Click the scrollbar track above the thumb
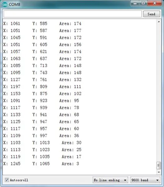This screenshot has height=187, width=164. (x=159, y=93)
